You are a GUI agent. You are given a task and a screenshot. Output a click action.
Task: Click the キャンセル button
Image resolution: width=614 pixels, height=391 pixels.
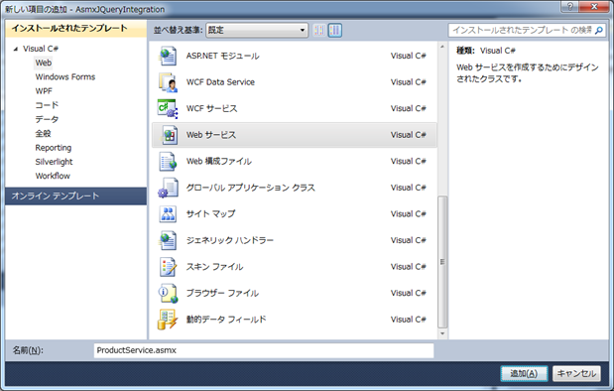[576, 374]
